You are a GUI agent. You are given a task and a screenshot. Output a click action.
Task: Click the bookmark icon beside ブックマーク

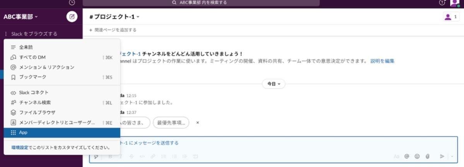click(13, 77)
